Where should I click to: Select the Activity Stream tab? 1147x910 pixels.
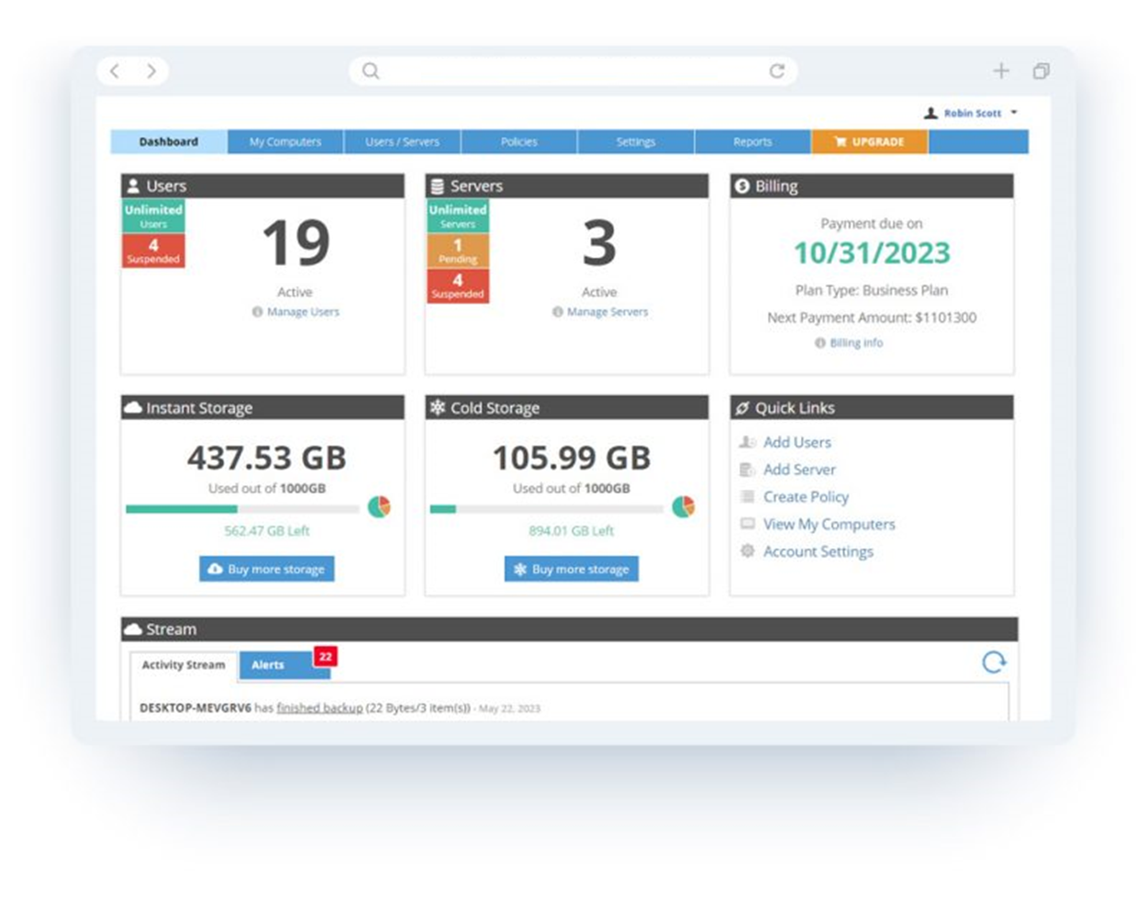click(x=184, y=665)
